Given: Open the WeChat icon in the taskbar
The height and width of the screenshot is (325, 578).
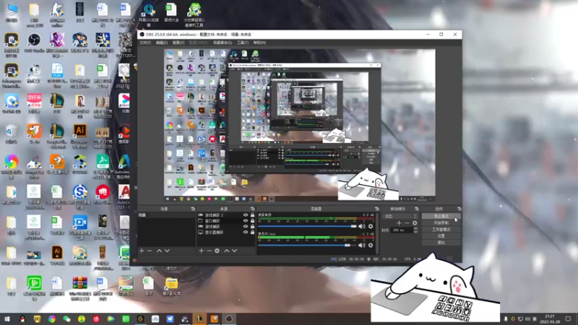Looking at the screenshot, I should 66,318.
